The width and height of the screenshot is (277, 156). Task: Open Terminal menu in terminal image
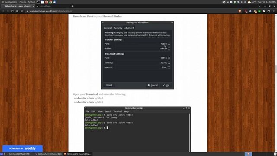pos(118,112)
